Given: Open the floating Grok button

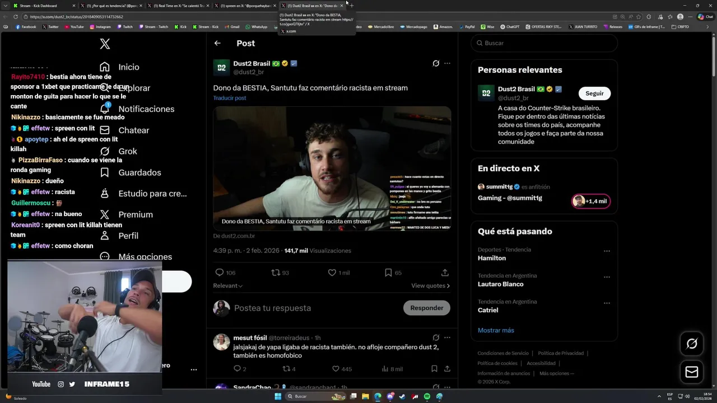Looking at the screenshot, I should [x=692, y=344].
